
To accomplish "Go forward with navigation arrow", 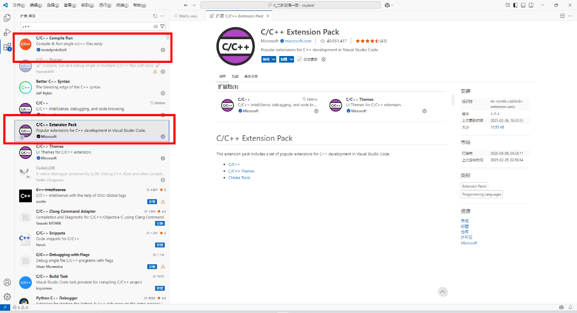I will pyautogui.click(x=194, y=5).
